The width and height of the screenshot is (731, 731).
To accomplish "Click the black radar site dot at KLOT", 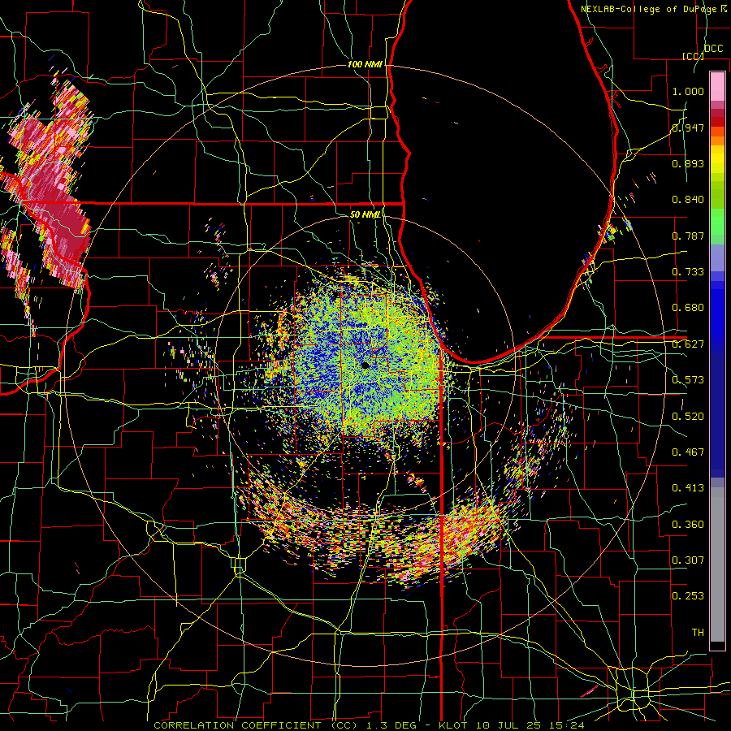I will click(365, 365).
